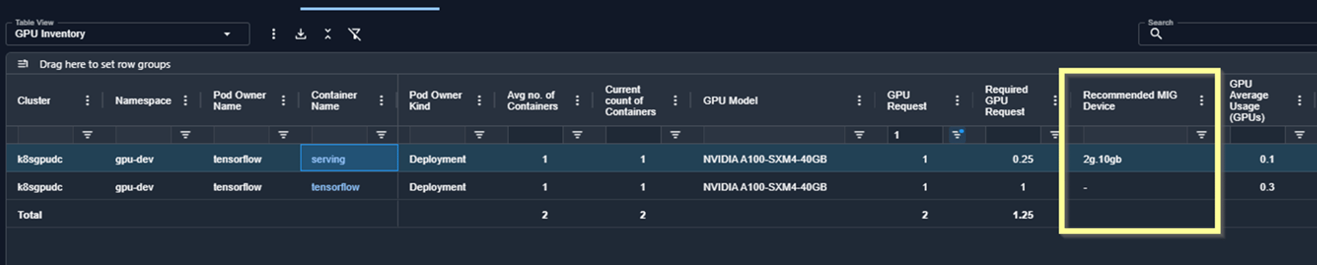Open the Cluster column menu dots
This screenshot has width=1317, height=265.
click(x=88, y=100)
